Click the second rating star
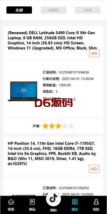 click(x=52, y=126)
